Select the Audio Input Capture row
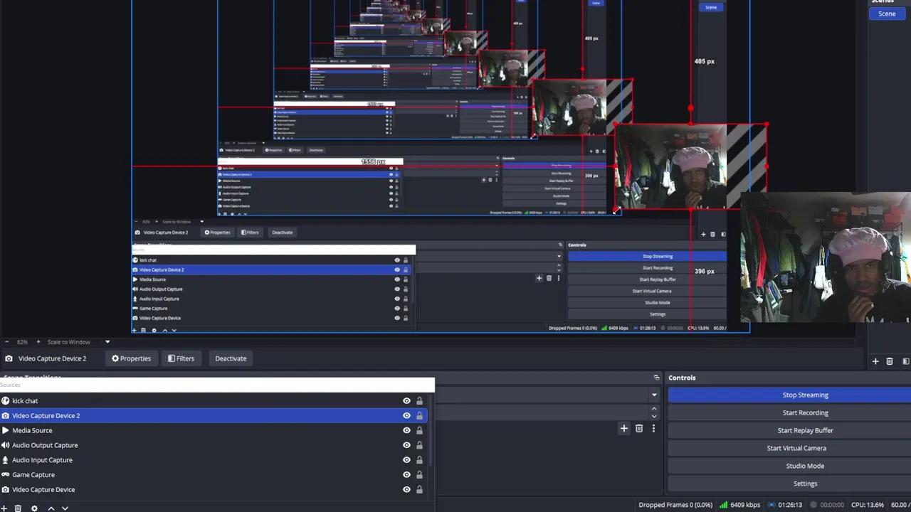This screenshot has width=911, height=512. pos(214,460)
